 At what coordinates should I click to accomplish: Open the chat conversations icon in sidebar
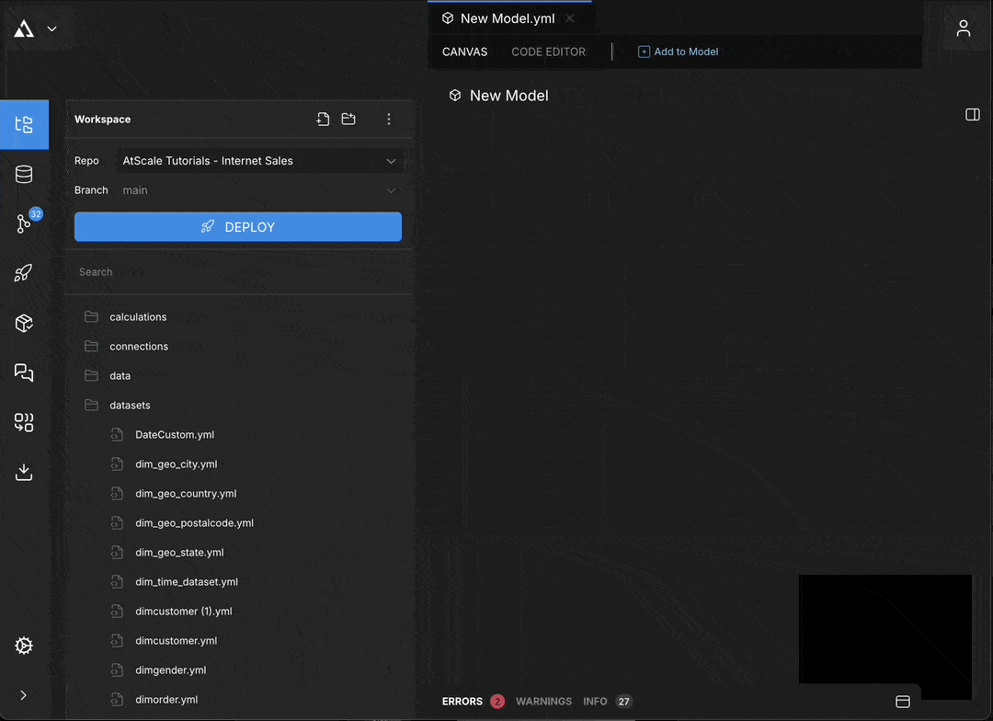click(24, 372)
